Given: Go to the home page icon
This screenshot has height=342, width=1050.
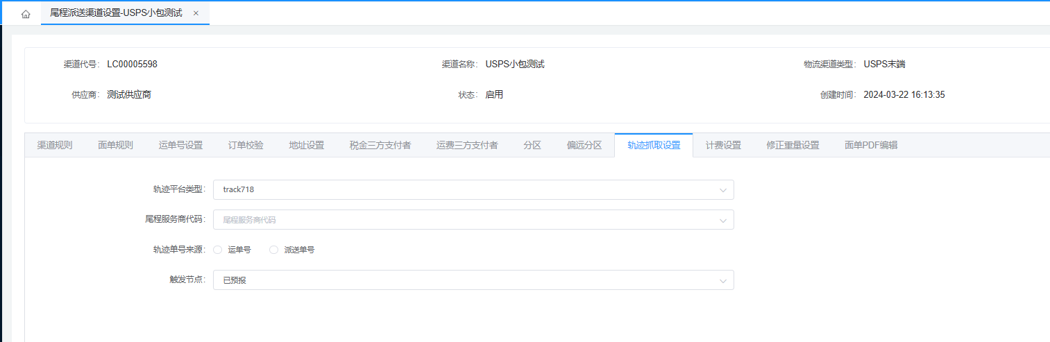Looking at the screenshot, I should [x=26, y=14].
